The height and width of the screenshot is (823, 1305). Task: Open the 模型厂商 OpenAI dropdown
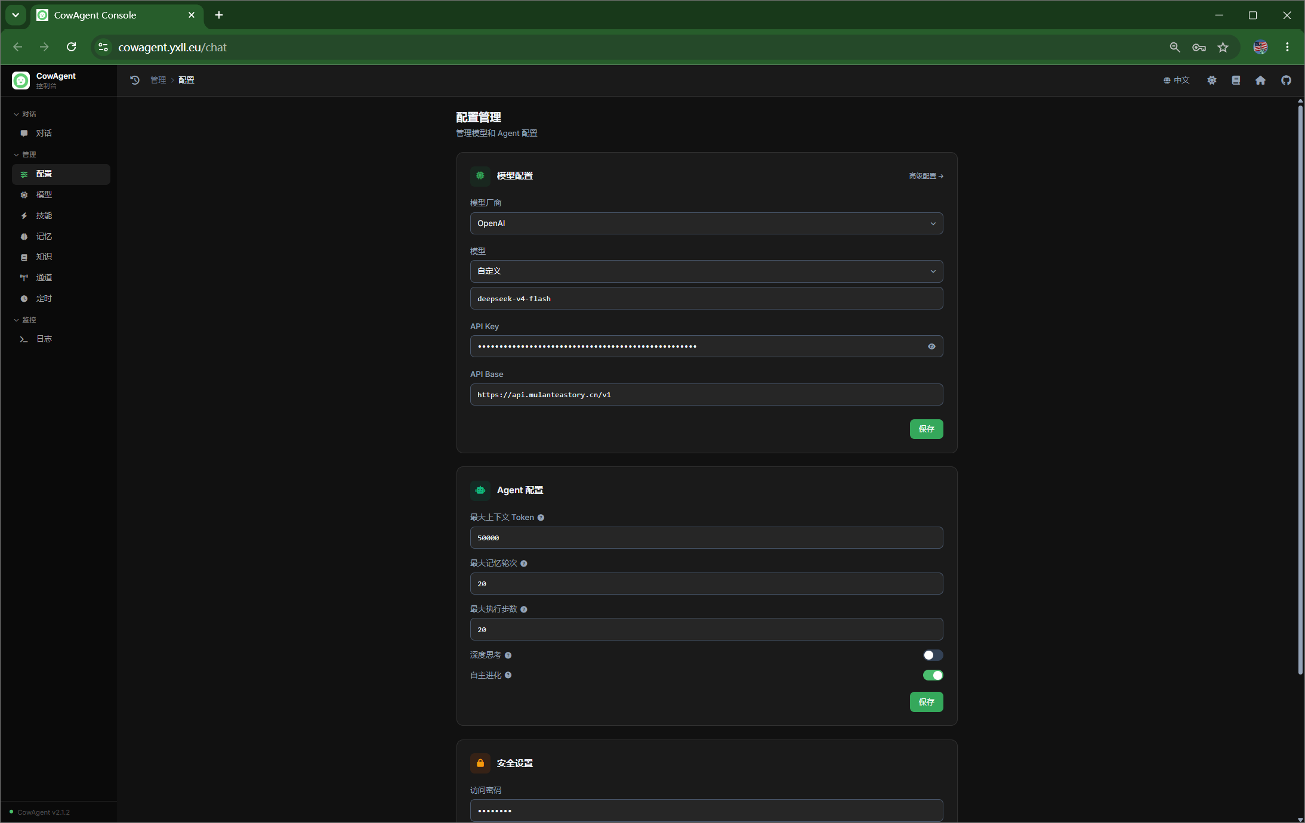[707, 223]
